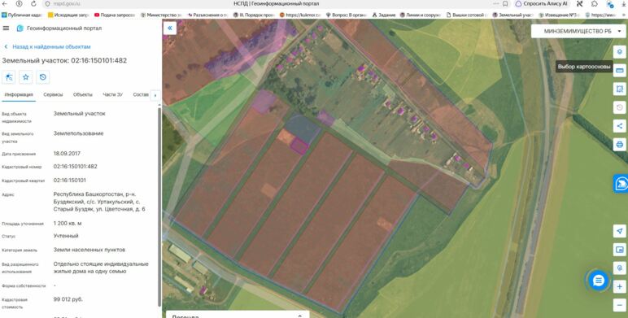Zoom out with the minus button
This screenshot has width=628, height=318.
point(620,305)
